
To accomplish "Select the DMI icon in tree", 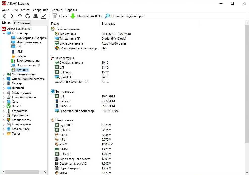I will [13, 47].
